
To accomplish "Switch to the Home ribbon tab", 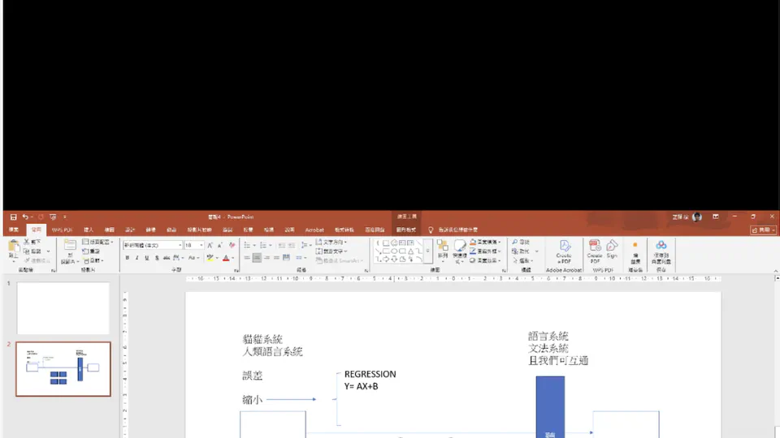I will (37, 230).
